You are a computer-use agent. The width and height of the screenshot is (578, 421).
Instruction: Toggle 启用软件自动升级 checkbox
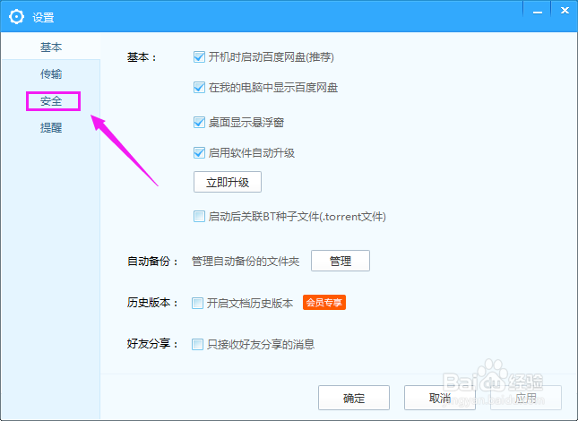point(199,153)
